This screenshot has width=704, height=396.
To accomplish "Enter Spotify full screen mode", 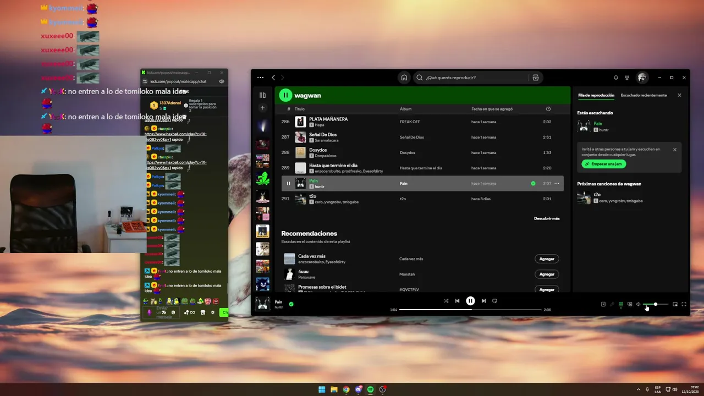I will (684, 304).
